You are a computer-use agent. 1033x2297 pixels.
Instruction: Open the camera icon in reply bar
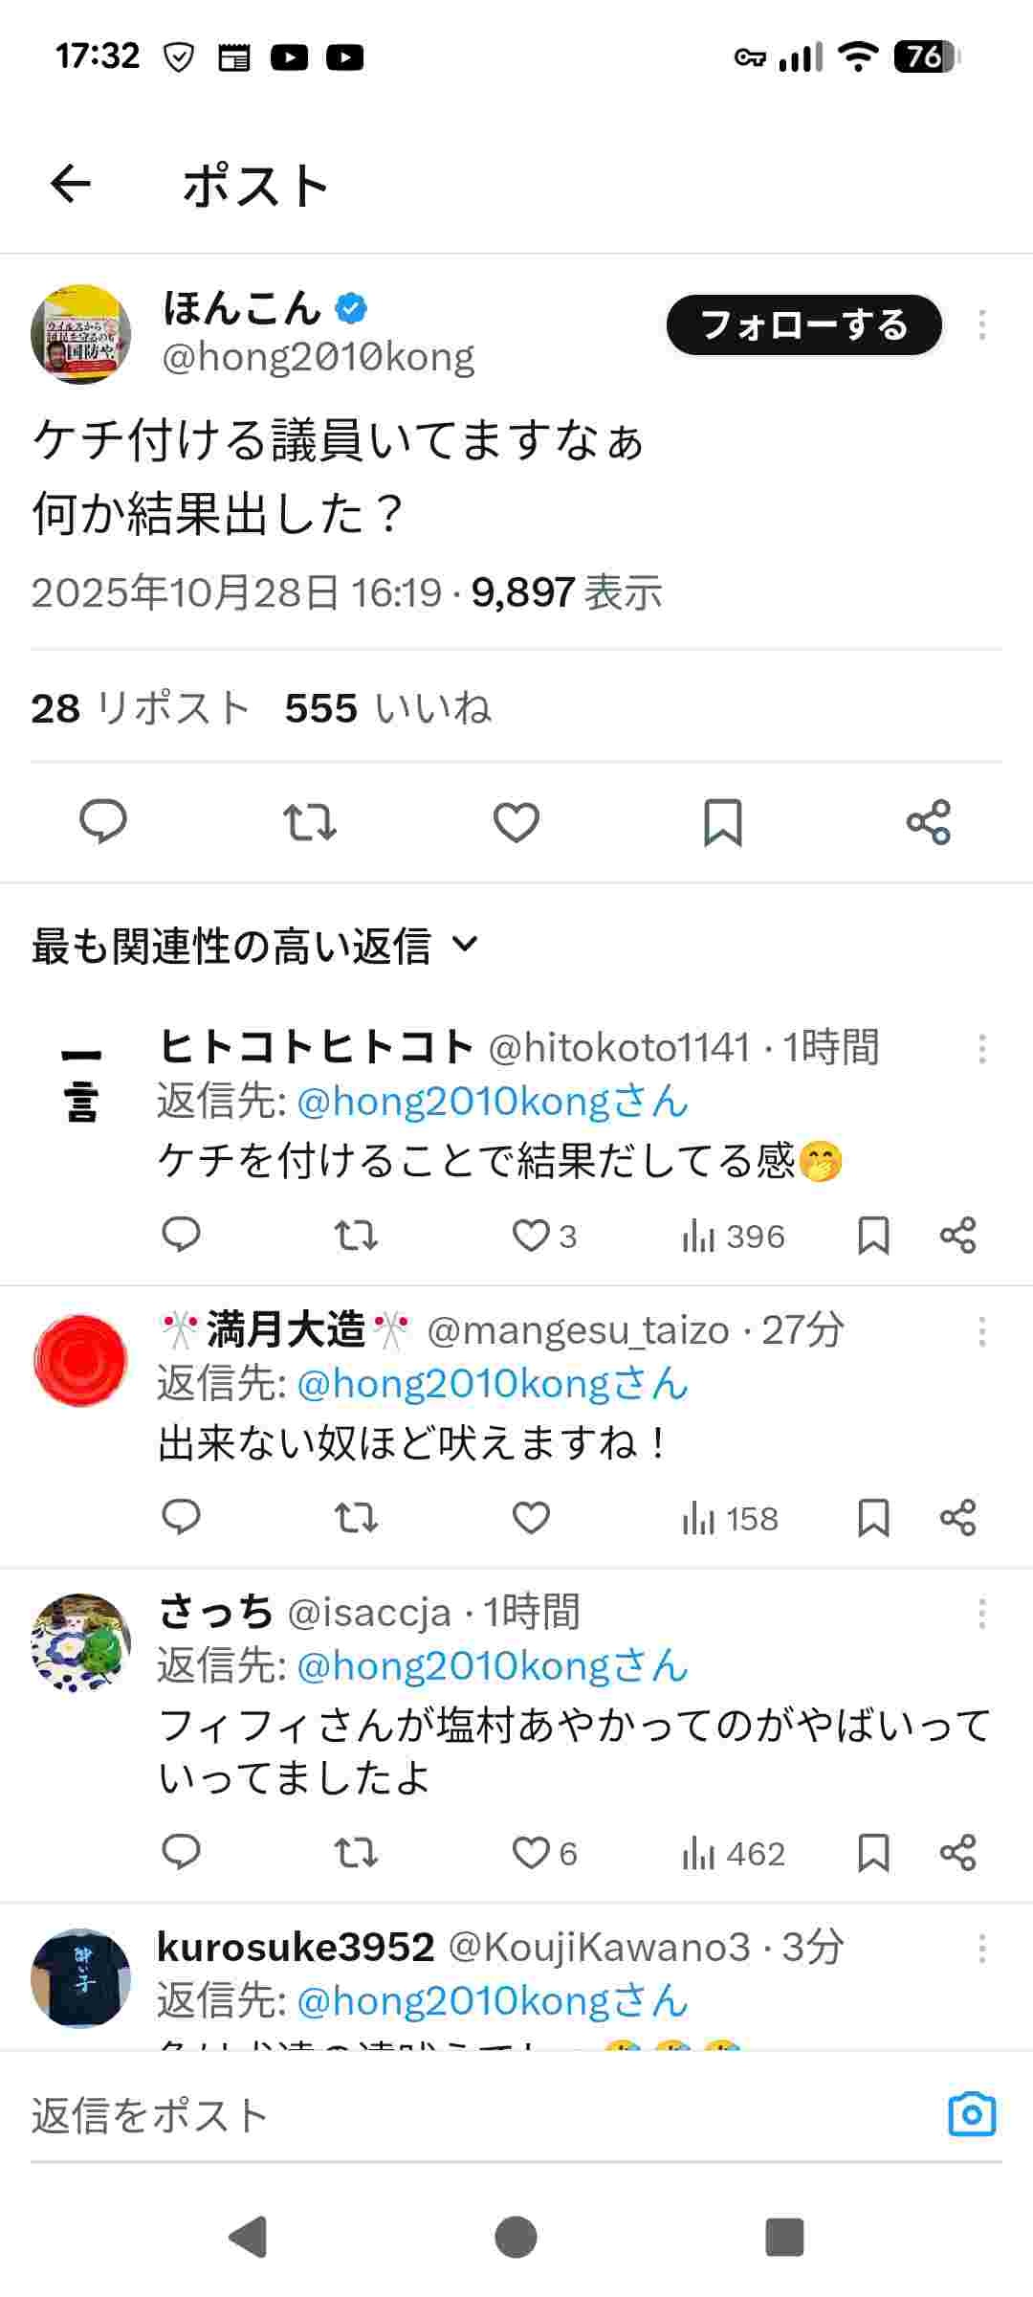(x=972, y=2114)
